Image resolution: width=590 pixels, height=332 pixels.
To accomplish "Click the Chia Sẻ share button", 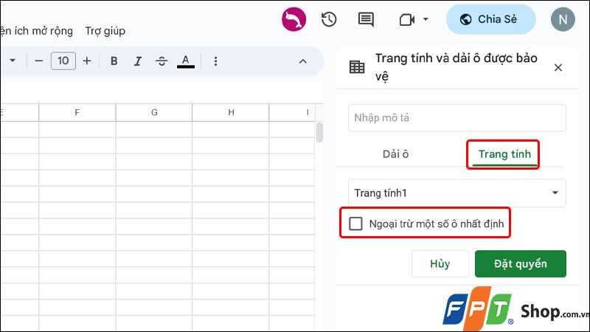I will (x=490, y=19).
